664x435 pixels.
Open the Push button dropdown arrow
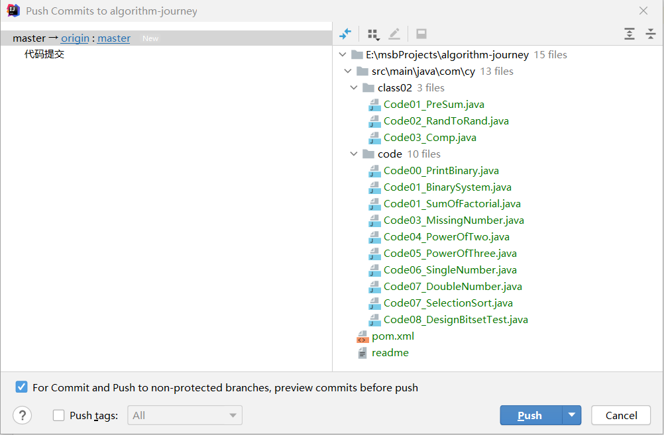coord(571,415)
